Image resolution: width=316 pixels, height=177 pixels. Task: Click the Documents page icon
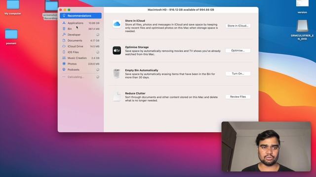[x=64, y=40]
